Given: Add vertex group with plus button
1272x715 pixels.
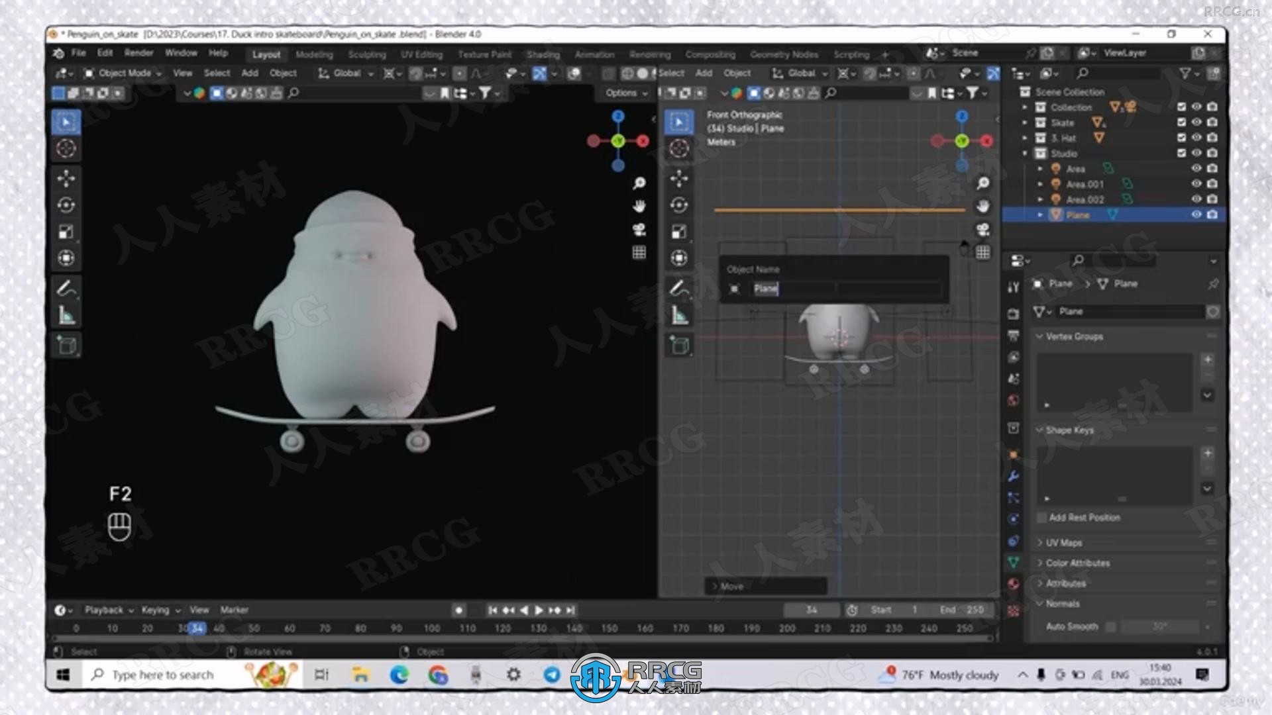Looking at the screenshot, I should click(x=1208, y=359).
